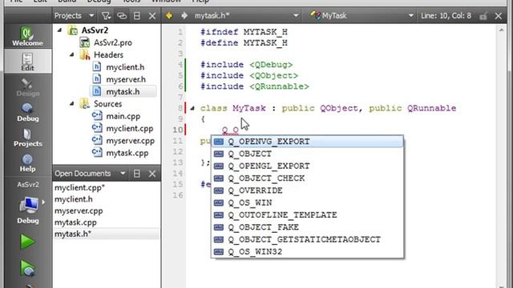Choose Q_OUTOFLINE_TEMPLATE from completion list

pyautogui.click(x=307, y=215)
